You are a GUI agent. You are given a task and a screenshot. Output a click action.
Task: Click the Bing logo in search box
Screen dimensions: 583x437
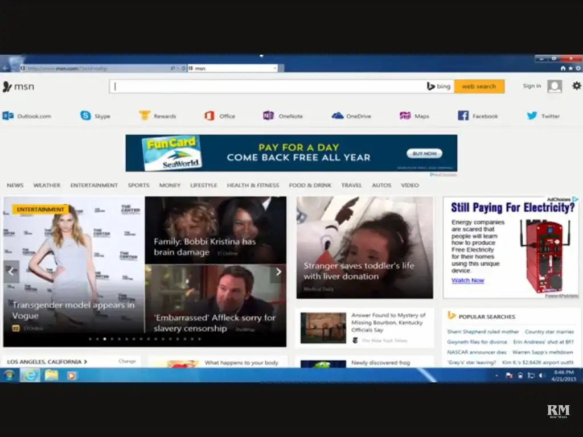coord(439,86)
